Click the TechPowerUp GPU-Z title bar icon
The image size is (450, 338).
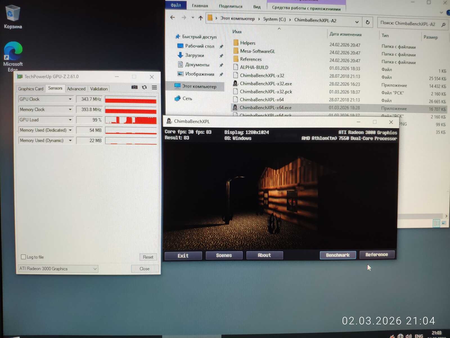pyautogui.click(x=20, y=76)
